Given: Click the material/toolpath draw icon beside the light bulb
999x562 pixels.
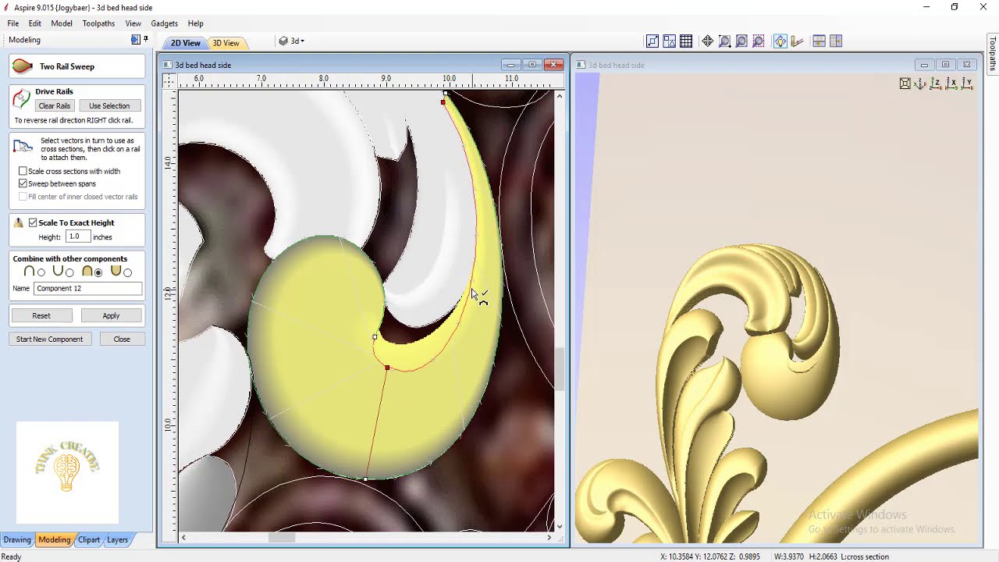Looking at the screenshot, I should [x=797, y=41].
